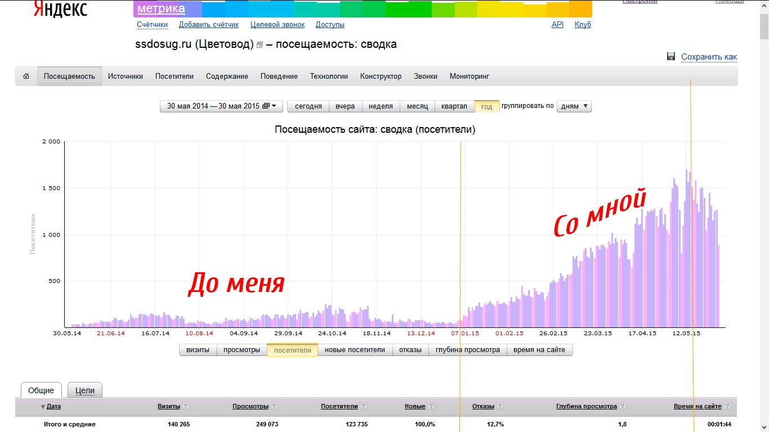This screenshot has width=769, height=432.
Task: Sort the table by the Визиты column
Action: click(x=169, y=407)
